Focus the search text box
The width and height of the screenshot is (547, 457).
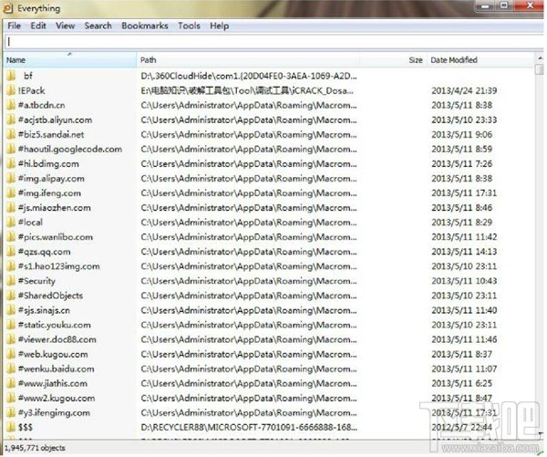pyautogui.click(x=273, y=42)
